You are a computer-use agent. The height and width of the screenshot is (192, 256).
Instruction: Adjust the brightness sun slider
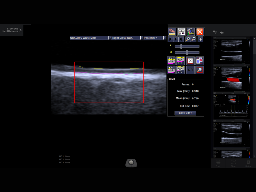point(187,52)
